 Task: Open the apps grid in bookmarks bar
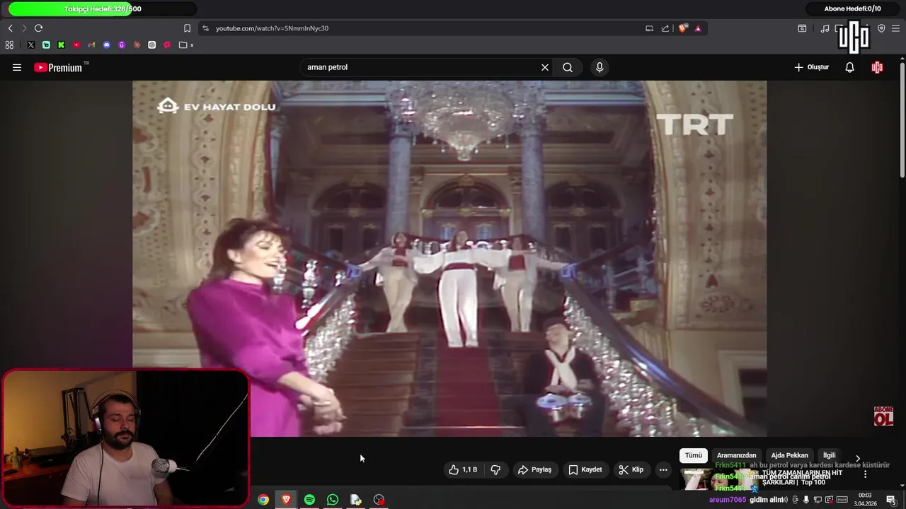coord(9,45)
